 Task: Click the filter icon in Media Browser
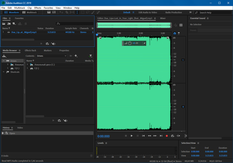[90, 56]
